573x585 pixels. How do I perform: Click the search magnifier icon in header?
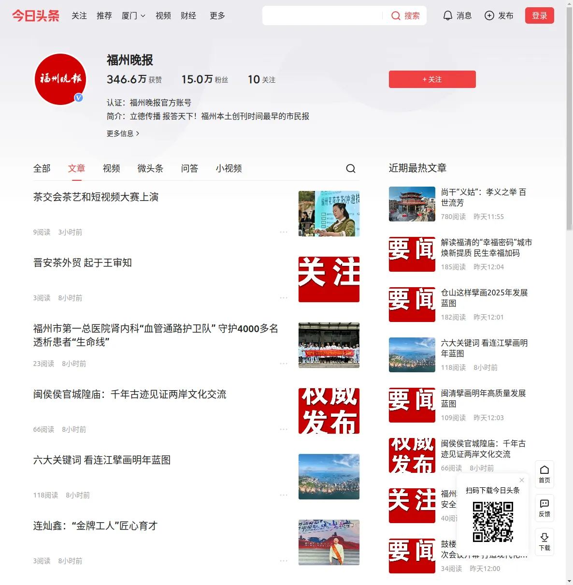[x=396, y=16]
